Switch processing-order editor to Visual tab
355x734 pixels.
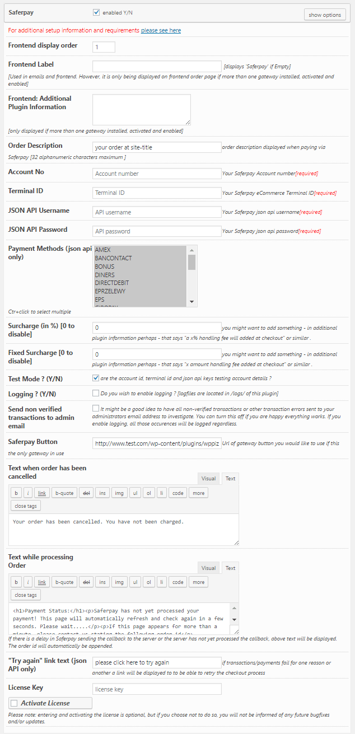[x=209, y=568]
